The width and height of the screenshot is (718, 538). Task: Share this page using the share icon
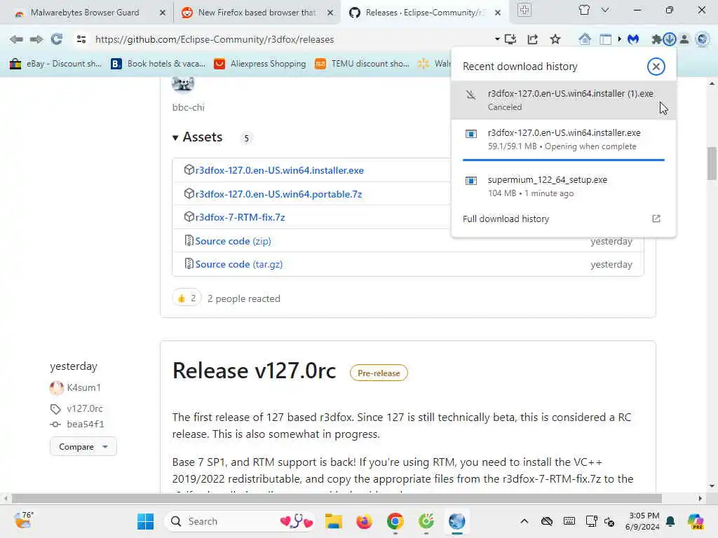(x=532, y=39)
